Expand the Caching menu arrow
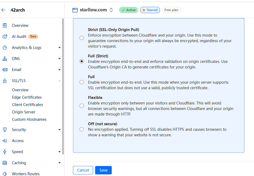This screenshot has height=176, width=254. coord(60,163)
